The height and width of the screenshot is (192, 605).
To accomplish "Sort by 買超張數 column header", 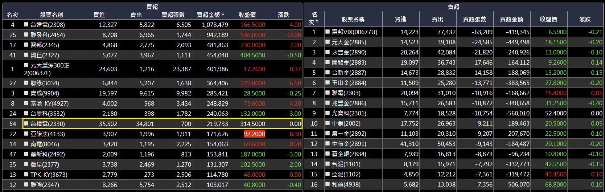I will [x=173, y=15].
